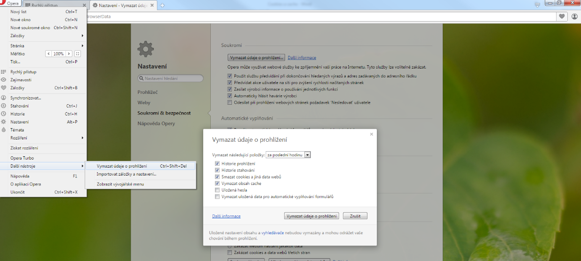Click Získat rozšíření menu entry
Image resolution: width=581 pixels, height=261 pixels.
[43, 148]
